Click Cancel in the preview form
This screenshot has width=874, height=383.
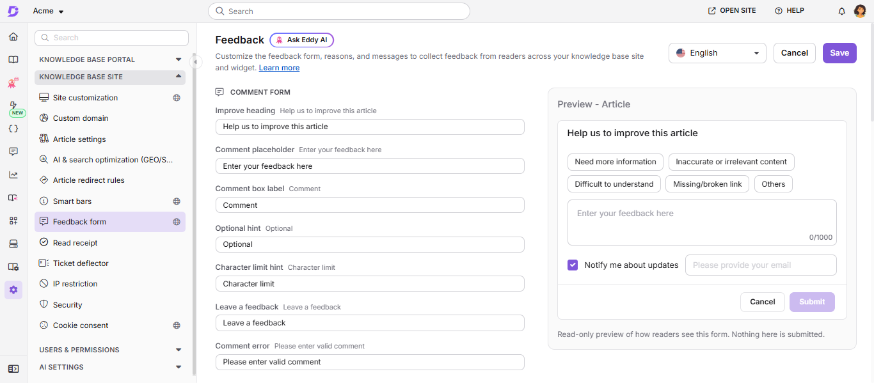(763, 302)
